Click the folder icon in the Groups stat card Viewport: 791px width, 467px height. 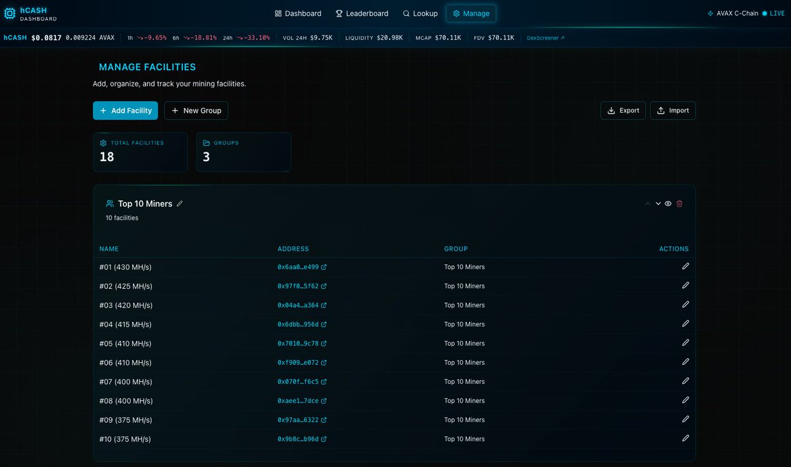pos(206,142)
